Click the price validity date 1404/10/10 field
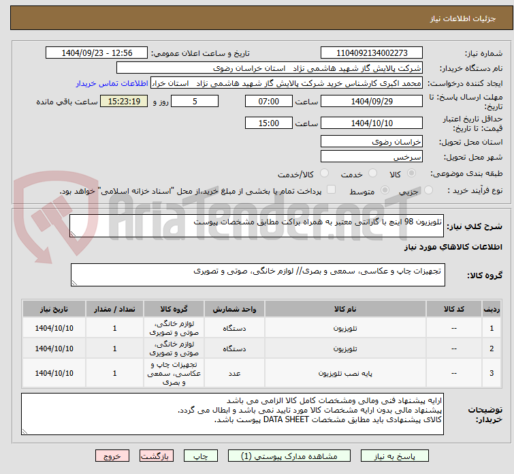 tap(372, 123)
